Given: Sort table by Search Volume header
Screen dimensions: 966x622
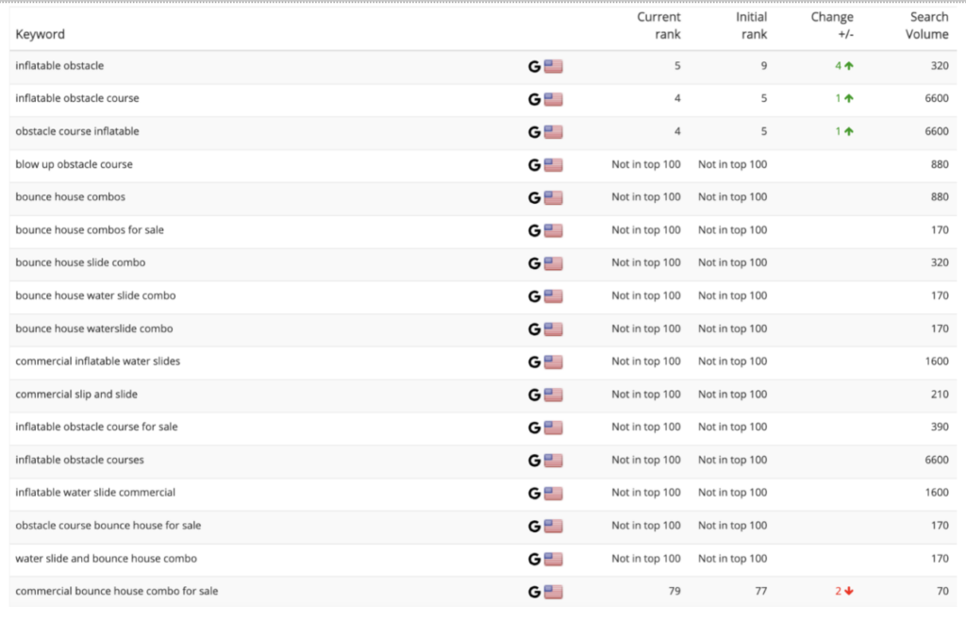Looking at the screenshot, I should coord(926,25).
